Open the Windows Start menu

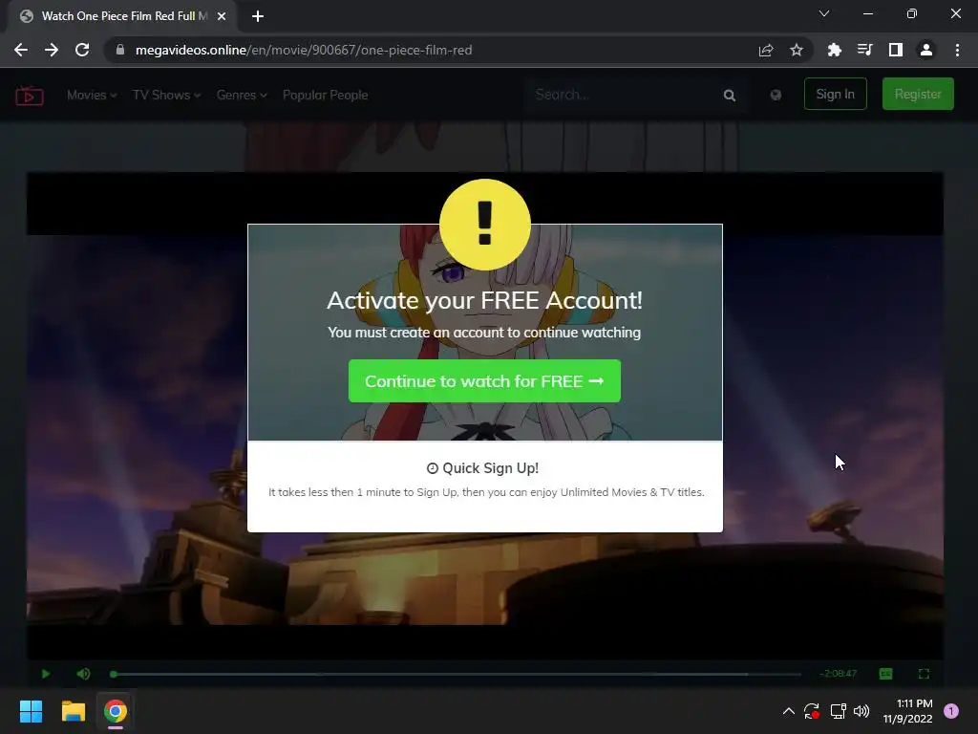pyautogui.click(x=31, y=711)
